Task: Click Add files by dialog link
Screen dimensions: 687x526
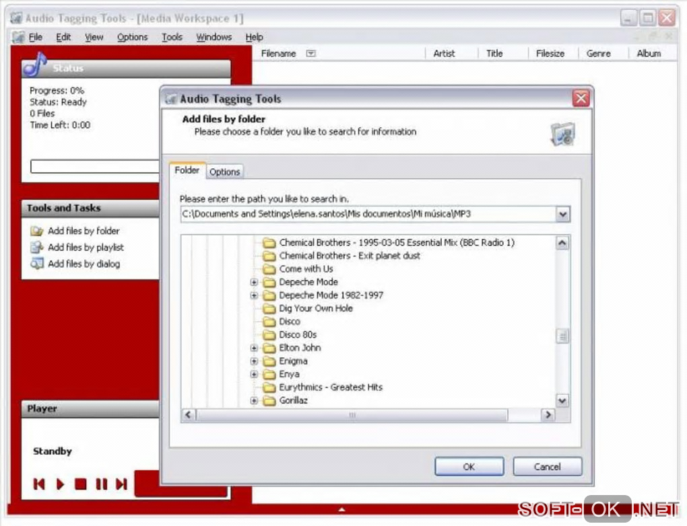Action: 84,264
